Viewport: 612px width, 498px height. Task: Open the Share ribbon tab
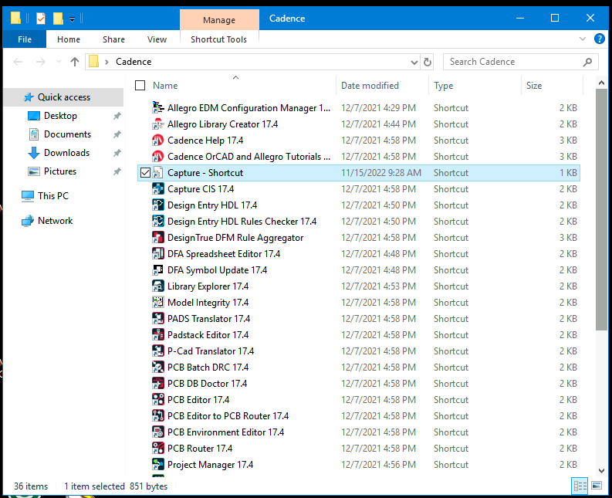(113, 39)
